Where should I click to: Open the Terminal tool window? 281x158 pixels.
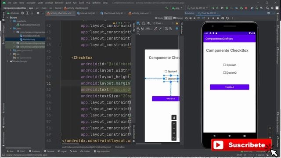[49, 151]
